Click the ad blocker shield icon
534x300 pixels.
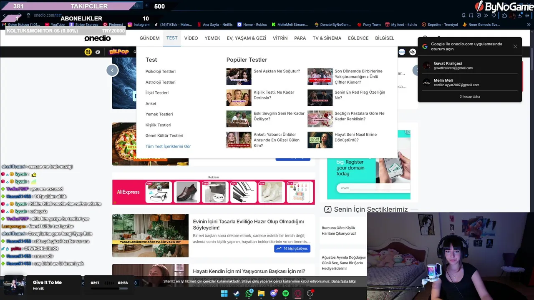(479, 15)
